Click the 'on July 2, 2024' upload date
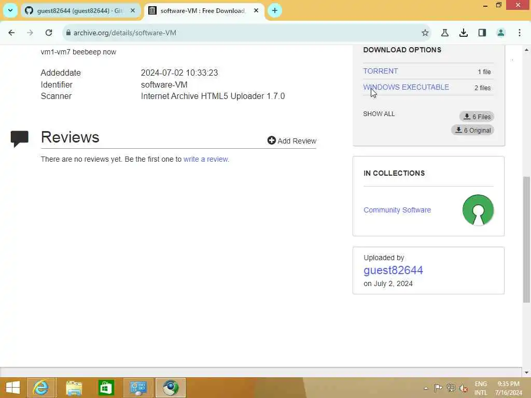This screenshot has height=398, width=531. 388,283
